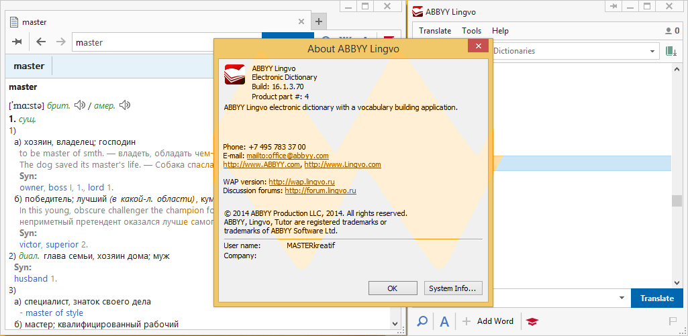Viewport: 688px width, 336px height.
Task: Select the highlighted row in the word list
Action: [x=582, y=163]
